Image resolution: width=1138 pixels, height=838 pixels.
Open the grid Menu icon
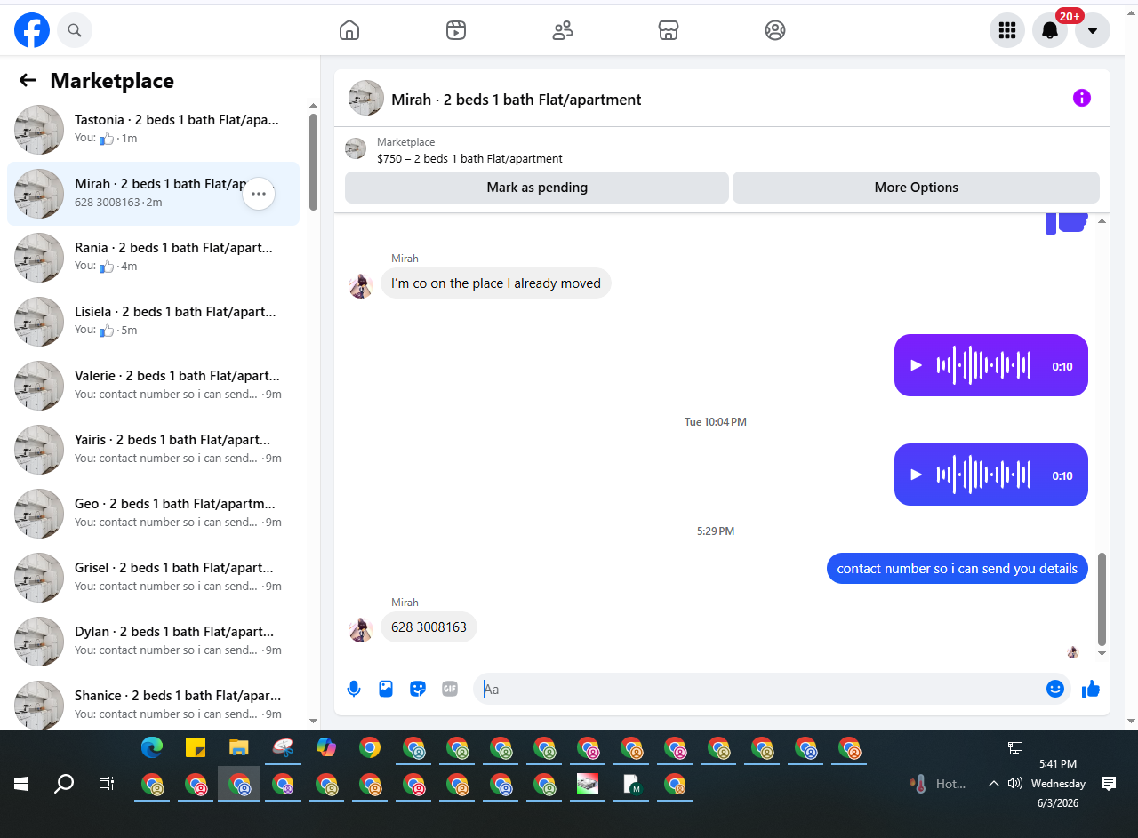(1007, 30)
